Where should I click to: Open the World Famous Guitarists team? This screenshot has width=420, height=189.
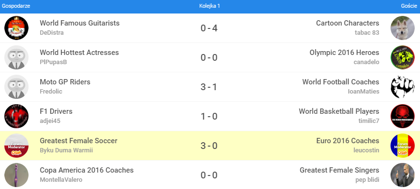80,23
